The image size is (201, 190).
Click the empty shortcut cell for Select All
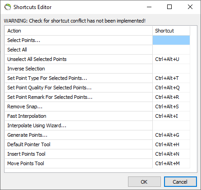tap(171, 50)
